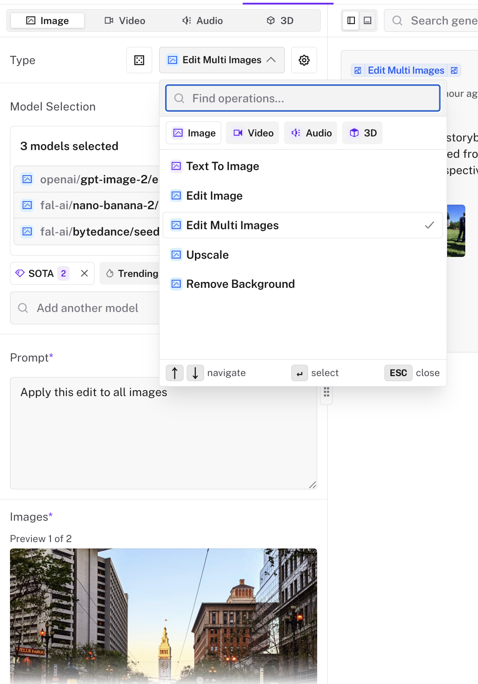Image resolution: width=478 pixels, height=684 pixels.
Task: Choose Edit Image operation
Action: click(x=303, y=196)
